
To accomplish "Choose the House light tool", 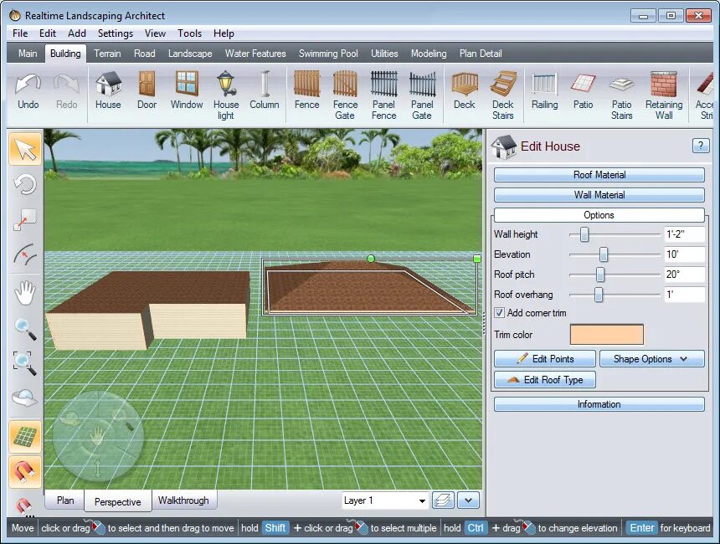I will [x=225, y=95].
